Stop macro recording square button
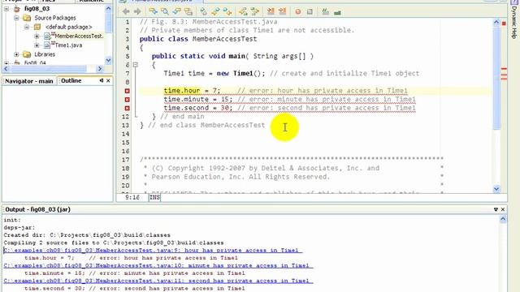520x292 pixels. click(x=310, y=12)
